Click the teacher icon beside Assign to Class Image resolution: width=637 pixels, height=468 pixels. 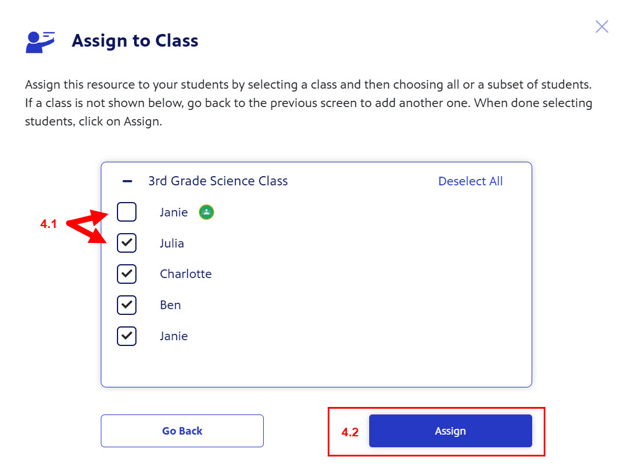tap(40, 42)
